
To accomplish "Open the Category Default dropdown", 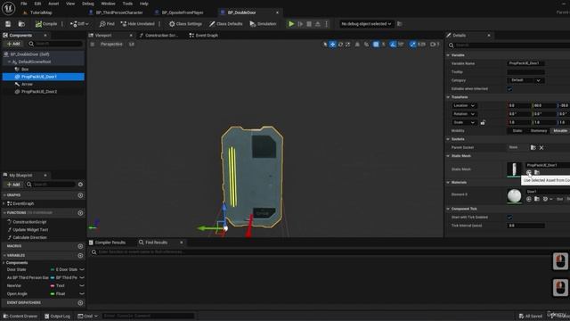I will [x=525, y=80].
